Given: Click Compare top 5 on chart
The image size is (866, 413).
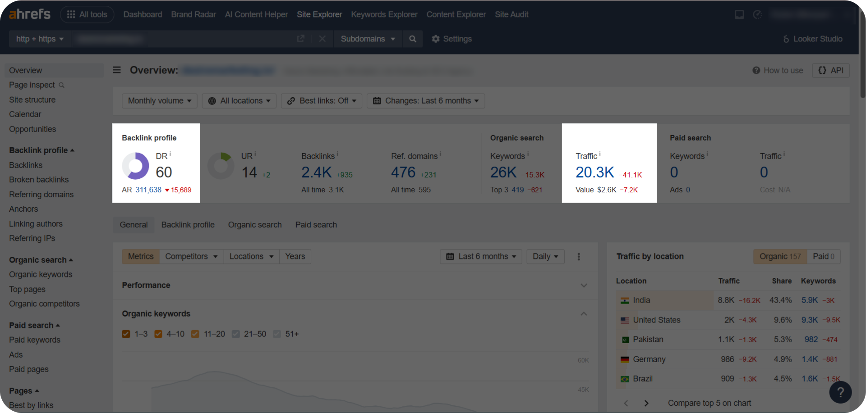Looking at the screenshot, I should pyautogui.click(x=709, y=403).
